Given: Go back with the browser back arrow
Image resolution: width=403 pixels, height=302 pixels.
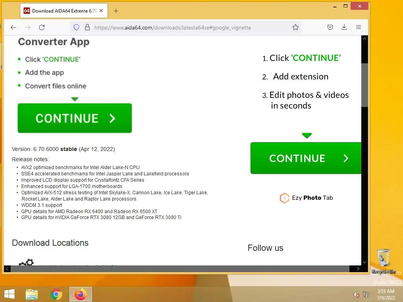Looking at the screenshot, I should tap(13, 28).
